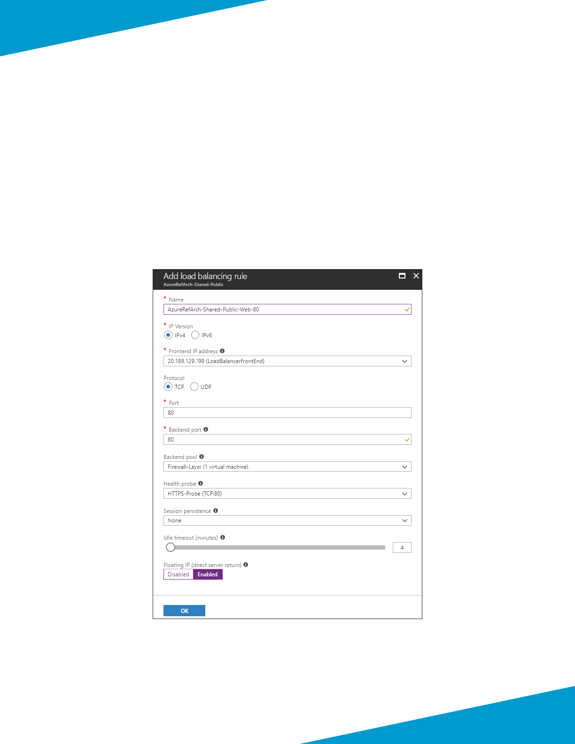Close the Add load balancing rule blade
This screenshot has height=744, width=575.
[x=416, y=276]
